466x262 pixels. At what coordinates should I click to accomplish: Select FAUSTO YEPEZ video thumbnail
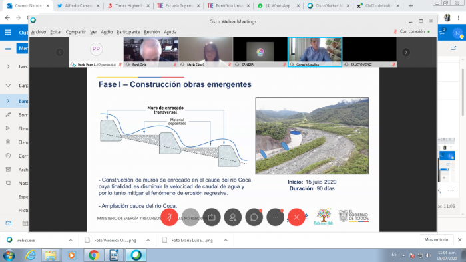[x=369, y=53]
